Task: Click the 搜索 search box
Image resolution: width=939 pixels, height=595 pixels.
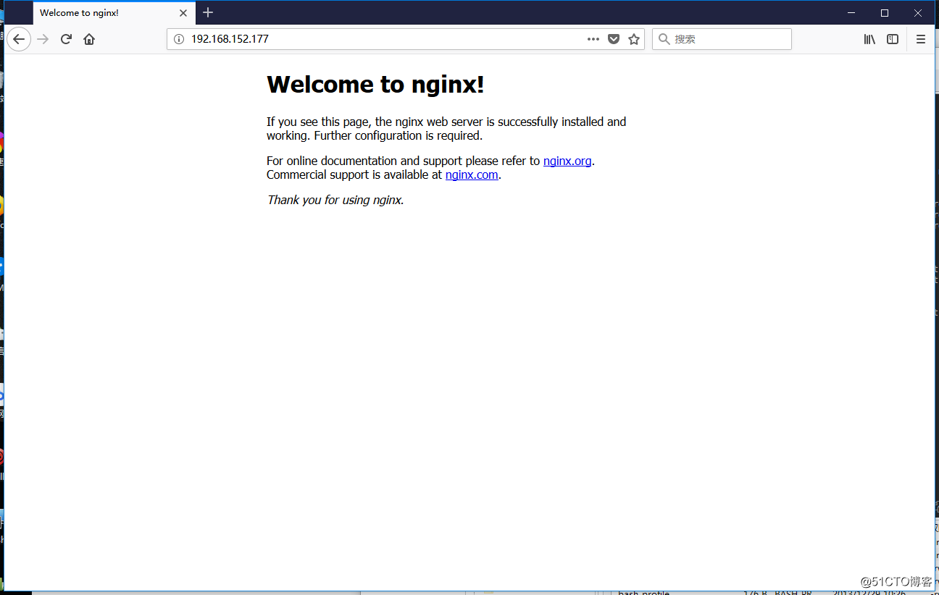Action: tap(722, 39)
